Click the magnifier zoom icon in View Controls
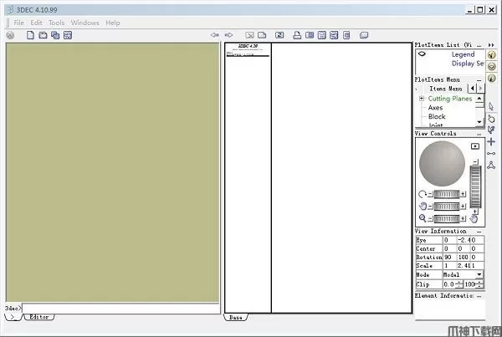This screenshot has height=337, width=502. pyautogui.click(x=423, y=218)
